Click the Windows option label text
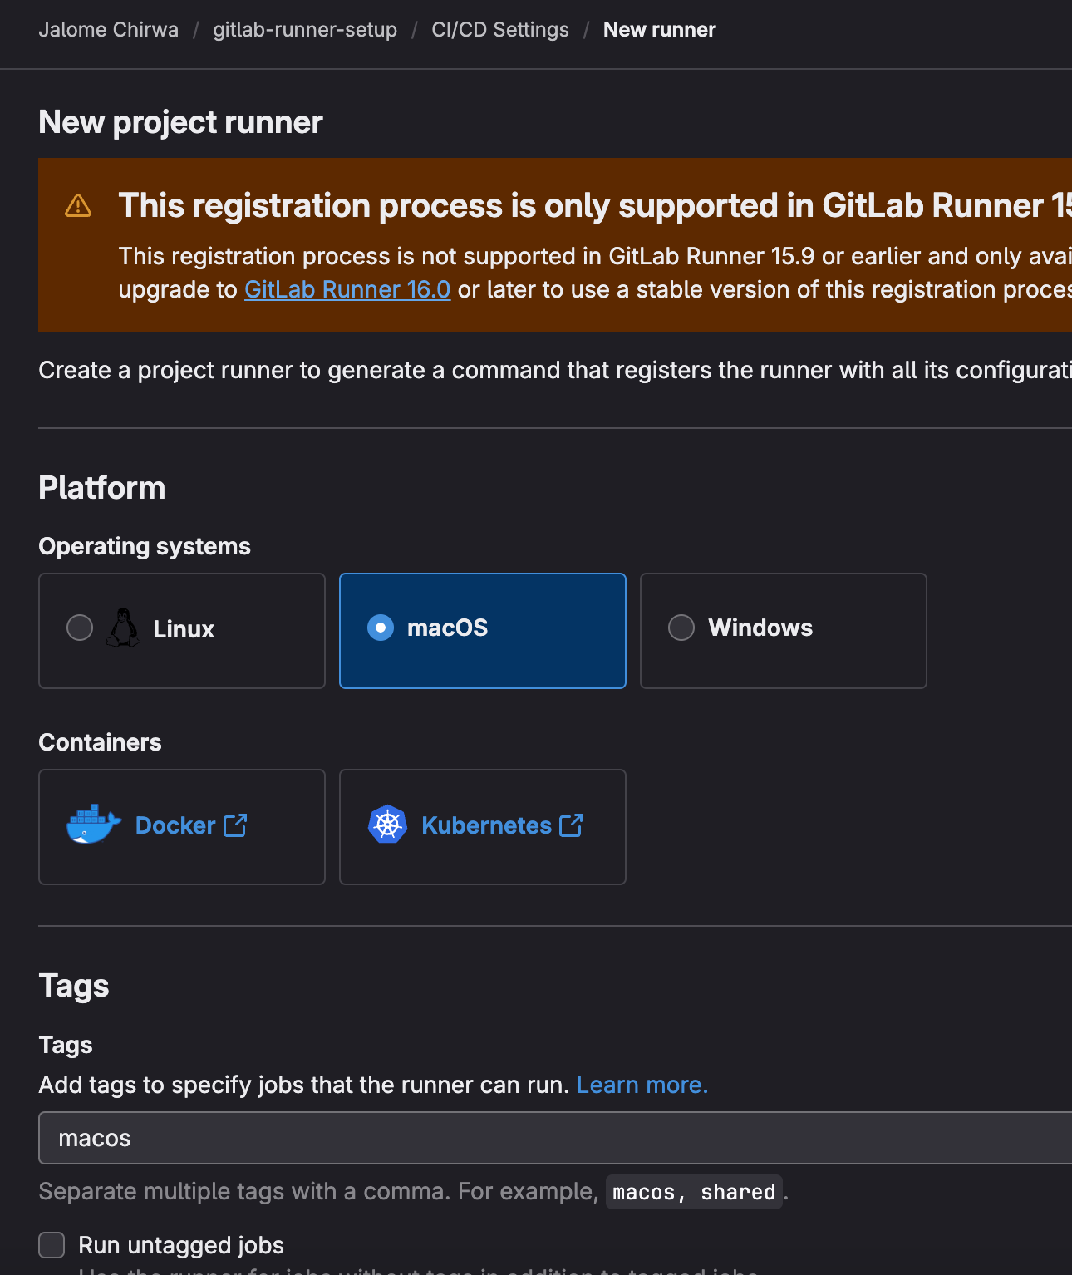This screenshot has height=1275, width=1072. coord(760,628)
